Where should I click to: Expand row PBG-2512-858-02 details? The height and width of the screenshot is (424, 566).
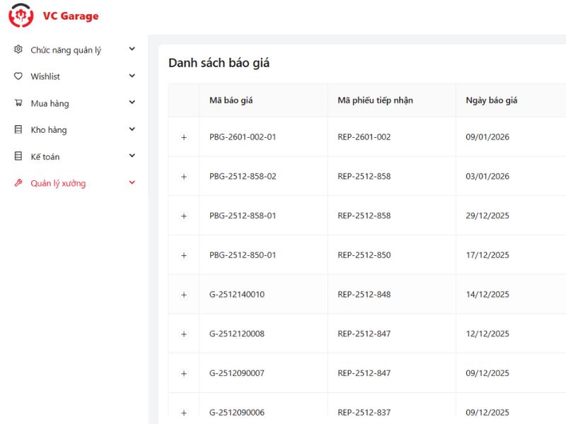click(x=184, y=177)
